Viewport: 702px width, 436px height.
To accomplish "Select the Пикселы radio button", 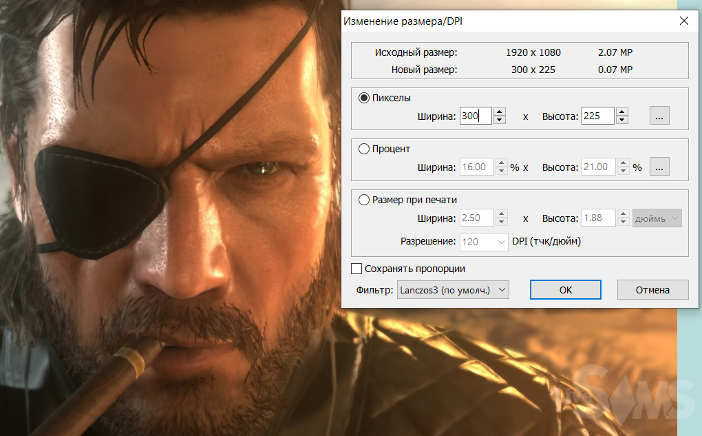I will 363,98.
